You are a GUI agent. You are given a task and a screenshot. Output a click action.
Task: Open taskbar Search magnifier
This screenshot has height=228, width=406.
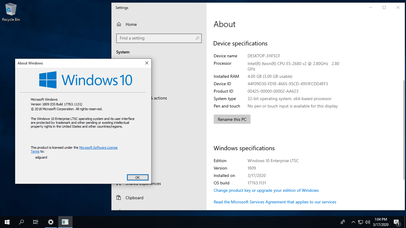click(21, 222)
